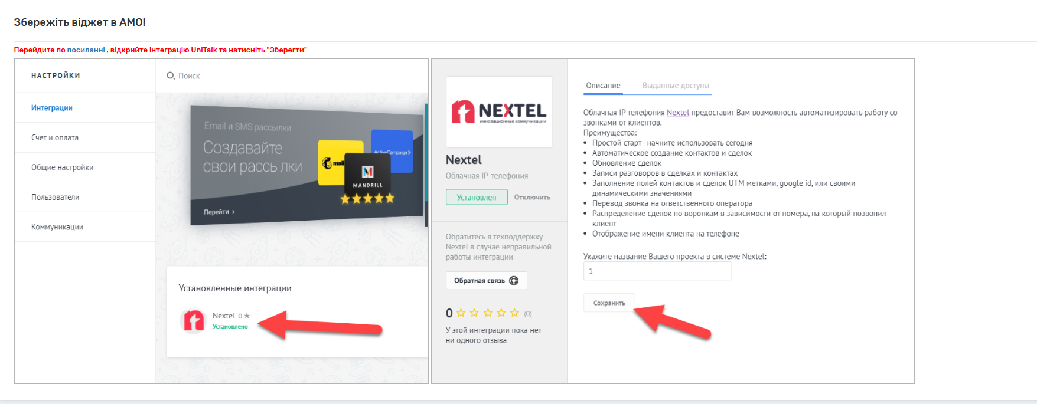
Task: Click the fifth rating star under Nextel
Action: pyautogui.click(x=515, y=313)
